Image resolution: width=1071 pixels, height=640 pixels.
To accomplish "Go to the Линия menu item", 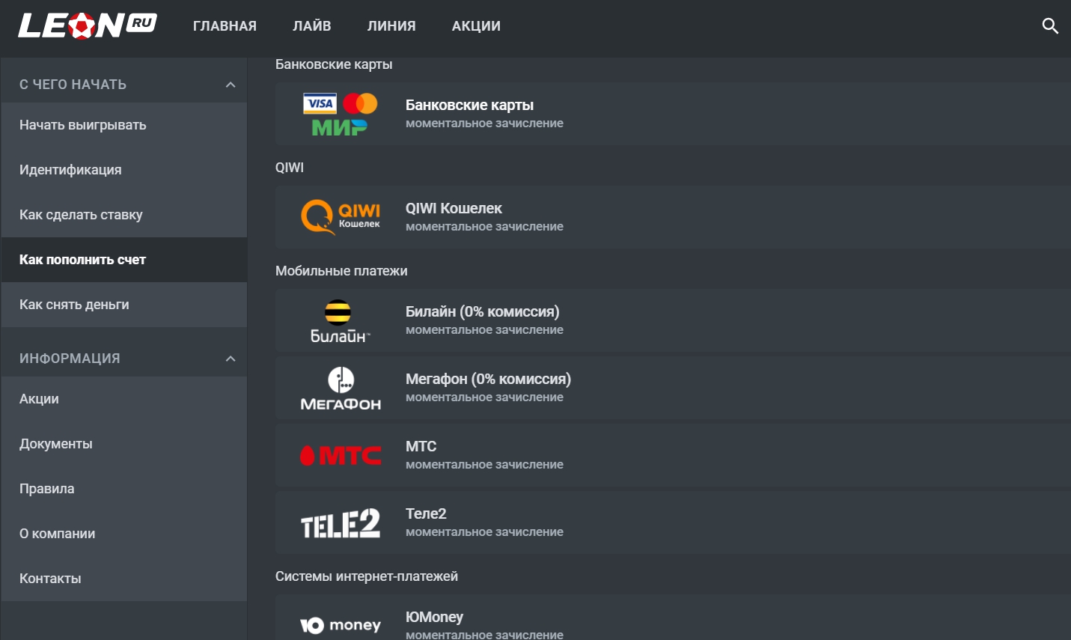I will 391,26.
